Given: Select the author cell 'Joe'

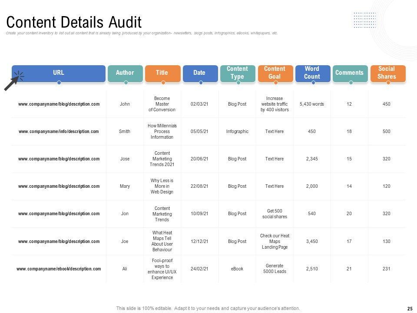Looking at the screenshot, I should pyautogui.click(x=125, y=241).
